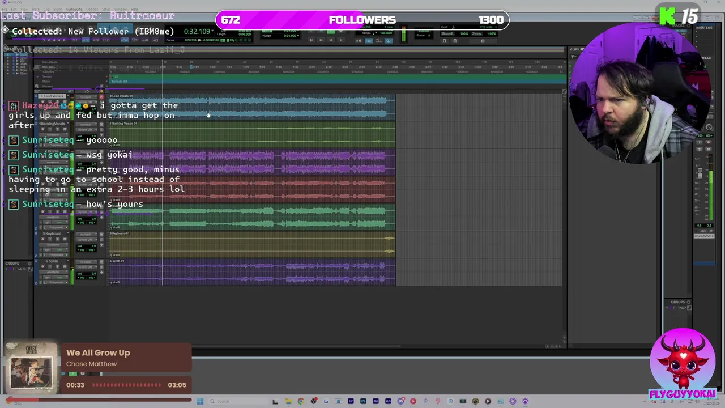This screenshot has height=408, width=725.
Task: Click the Markers ruler label
Action: pyautogui.click(x=48, y=86)
